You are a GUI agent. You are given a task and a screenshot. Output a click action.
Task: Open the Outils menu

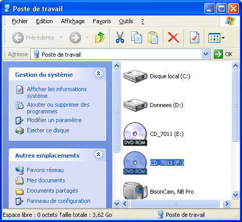pos(126,21)
